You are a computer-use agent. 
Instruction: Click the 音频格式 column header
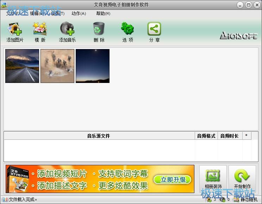(206, 136)
